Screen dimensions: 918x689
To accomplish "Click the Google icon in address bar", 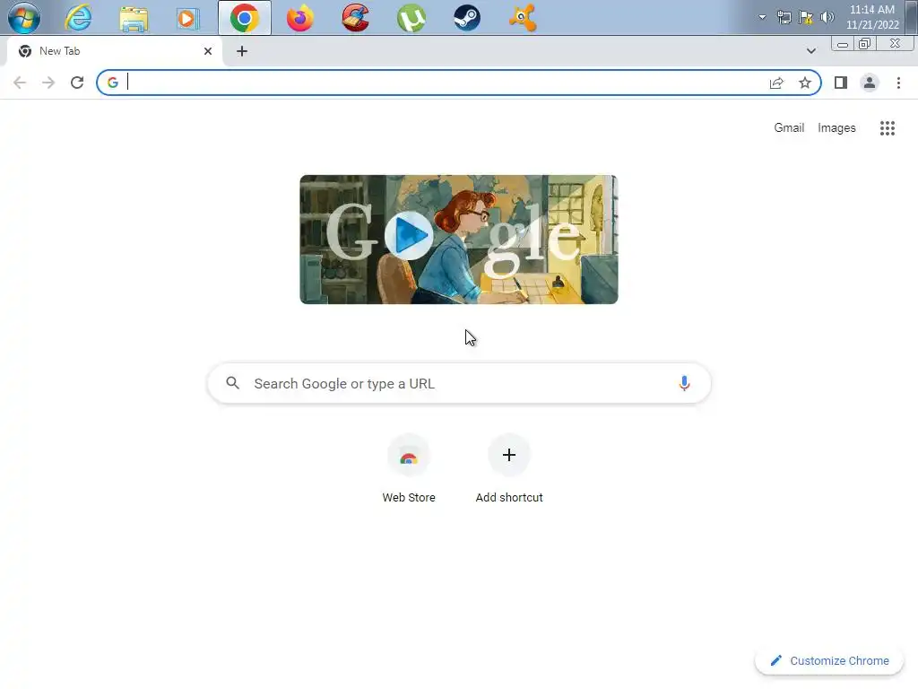I will coord(113,83).
